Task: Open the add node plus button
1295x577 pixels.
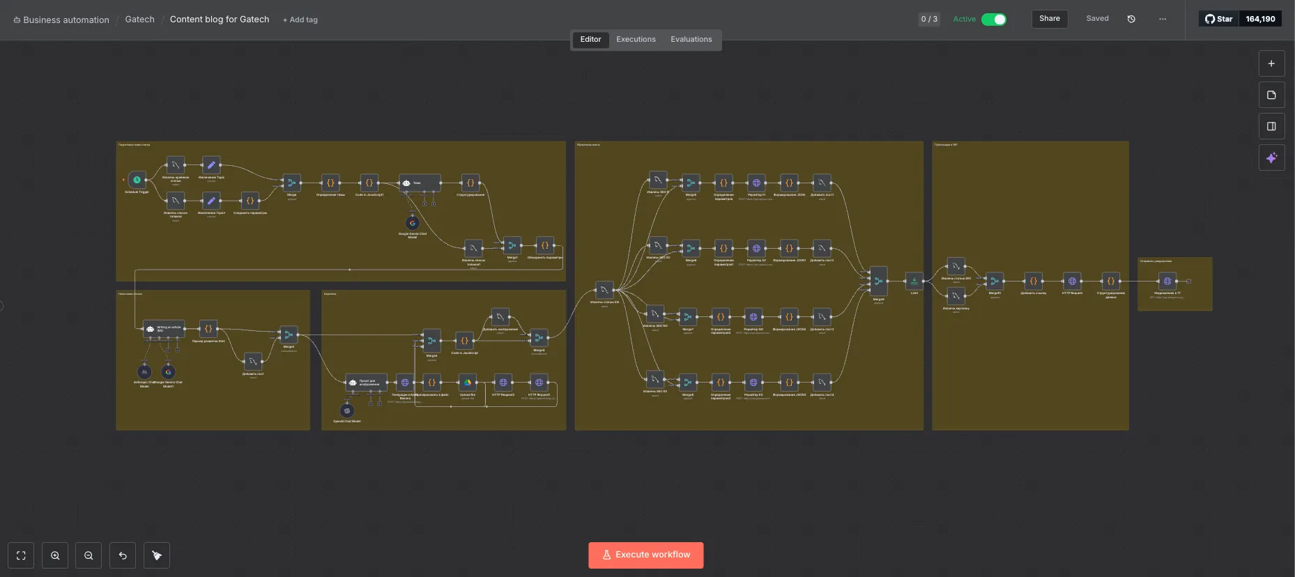Action: pos(1271,63)
